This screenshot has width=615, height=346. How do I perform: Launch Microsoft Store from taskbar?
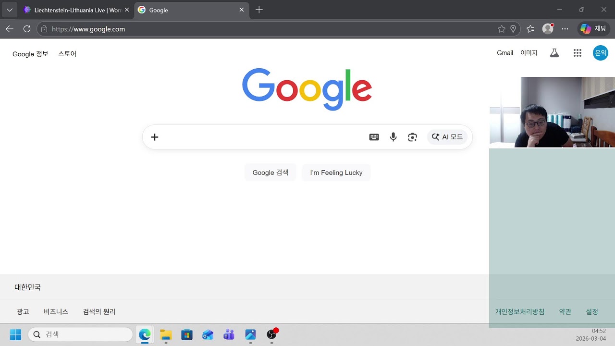click(187, 334)
